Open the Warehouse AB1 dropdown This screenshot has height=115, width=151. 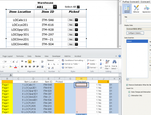[55, 7]
